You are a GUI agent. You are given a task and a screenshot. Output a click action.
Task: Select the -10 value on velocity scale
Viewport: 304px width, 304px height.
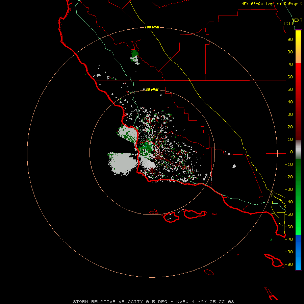[289, 164]
